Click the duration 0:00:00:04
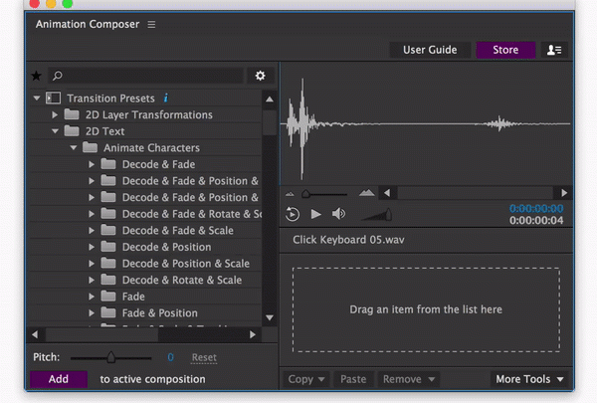Viewport: 597px width, 403px height. click(x=536, y=221)
